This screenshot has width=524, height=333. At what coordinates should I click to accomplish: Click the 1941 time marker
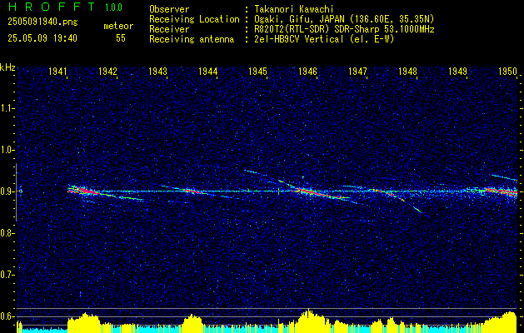tap(58, 71)
